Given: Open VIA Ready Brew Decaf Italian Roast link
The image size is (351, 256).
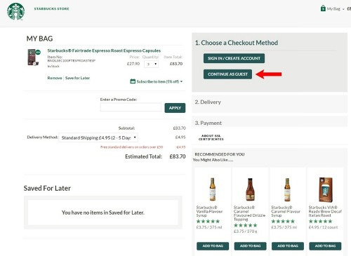Looking at the screenshot, I should click(325, 211).
